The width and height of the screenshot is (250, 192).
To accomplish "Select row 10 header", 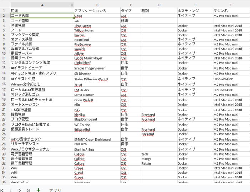I will (4, 53).
